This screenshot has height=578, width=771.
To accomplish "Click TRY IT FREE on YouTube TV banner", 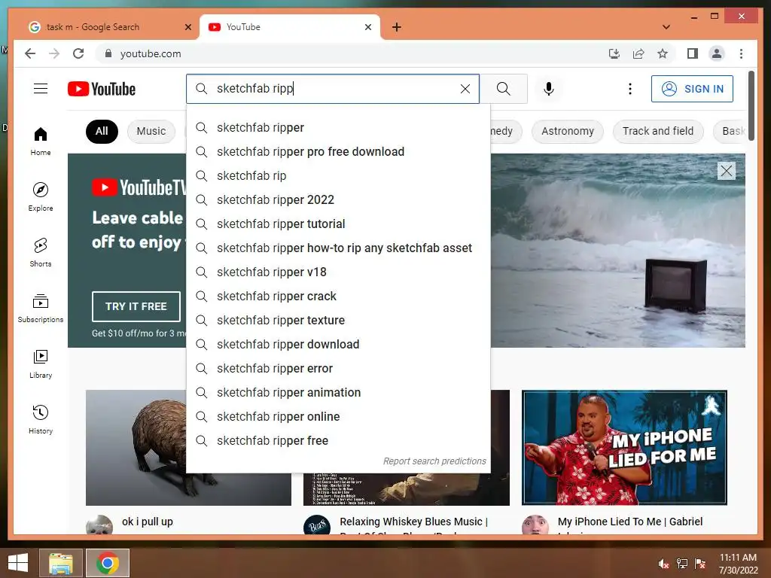I will 136,306.
